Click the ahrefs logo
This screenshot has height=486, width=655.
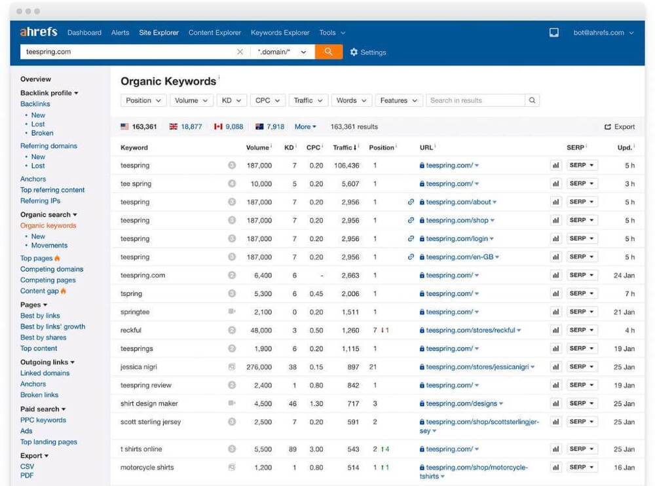39,31
